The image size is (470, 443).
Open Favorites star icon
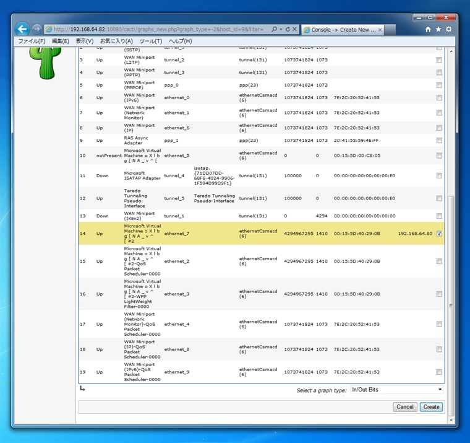438,29
